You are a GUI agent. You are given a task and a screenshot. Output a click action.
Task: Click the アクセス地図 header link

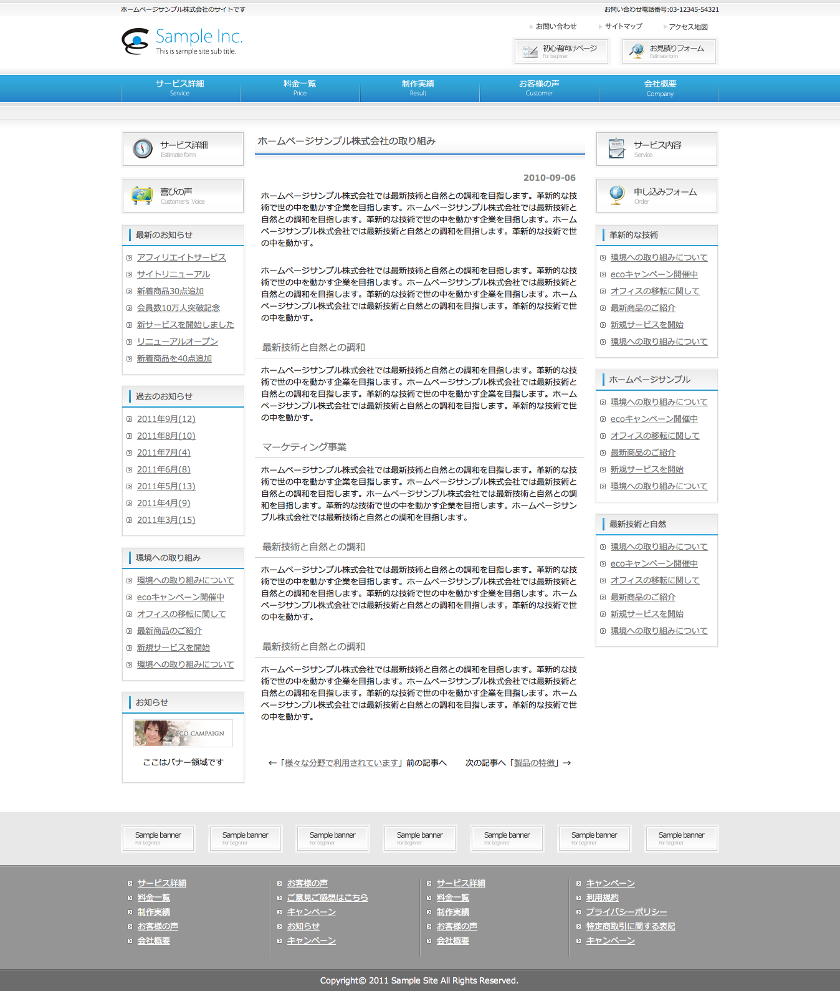tap(688, 27)
